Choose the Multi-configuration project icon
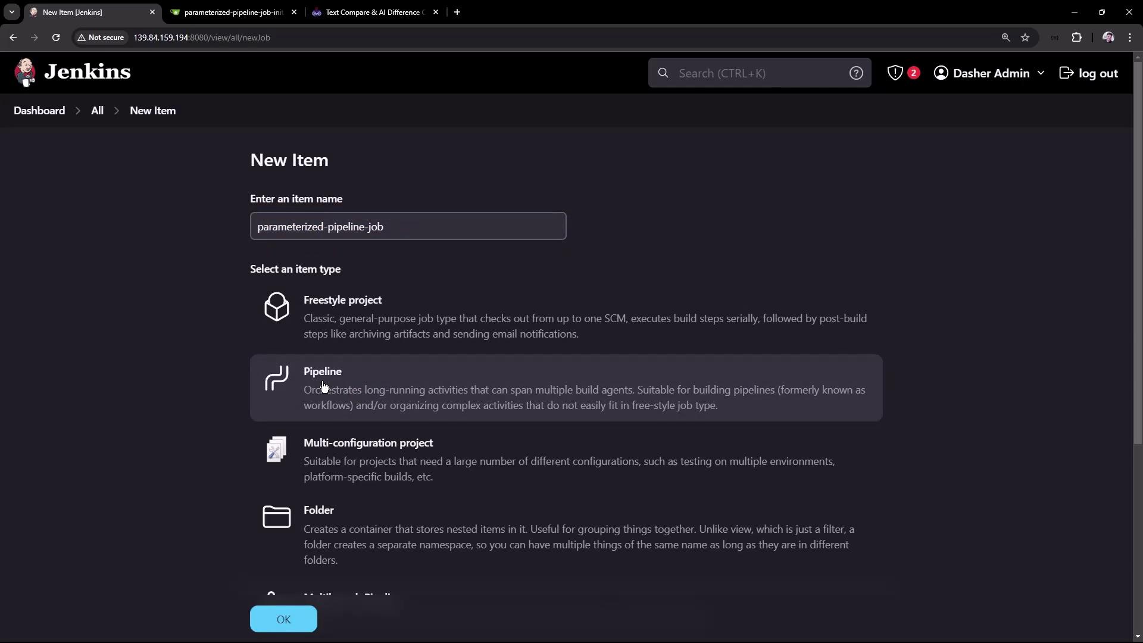Image resolution: width=1143 pixels, height=643 pixels. (276, 450)
